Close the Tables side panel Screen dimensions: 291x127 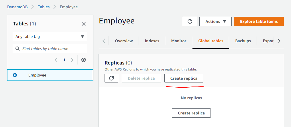(84, 24)
